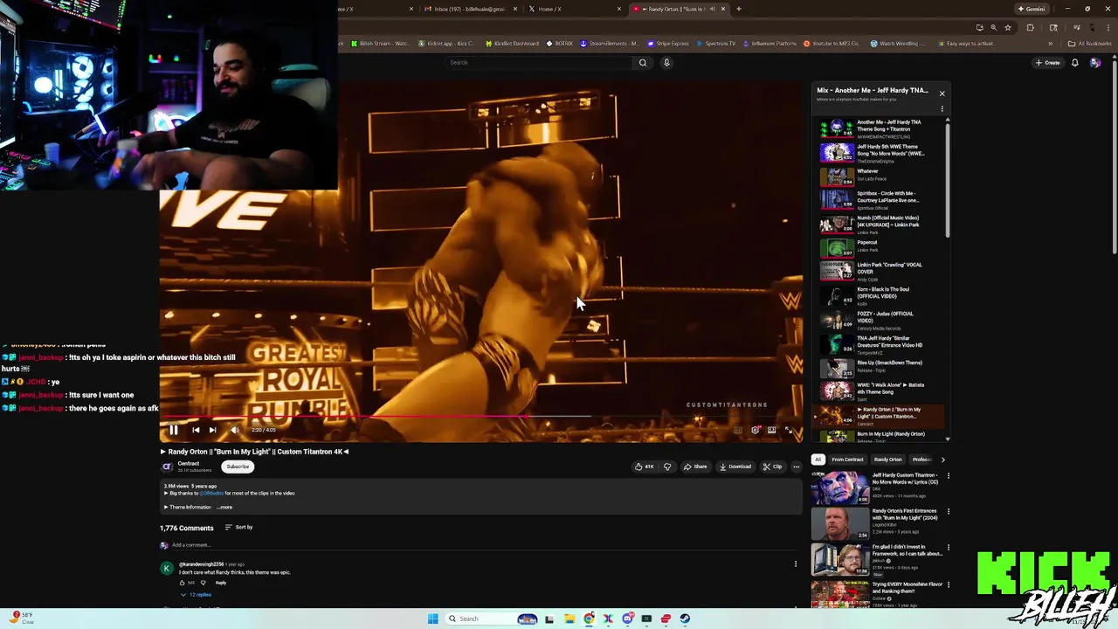Open the Stripe Express bookmark
The height and width of the screenshot is (629, 1118).
[x=668, y=43]
